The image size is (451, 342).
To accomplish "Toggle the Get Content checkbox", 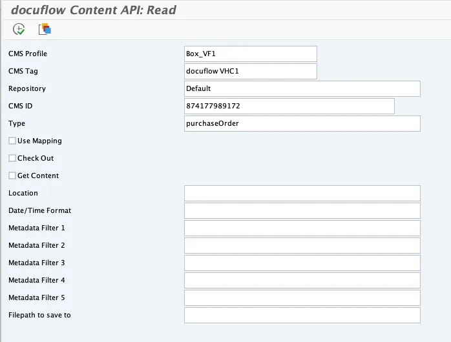I will point(12,176).
